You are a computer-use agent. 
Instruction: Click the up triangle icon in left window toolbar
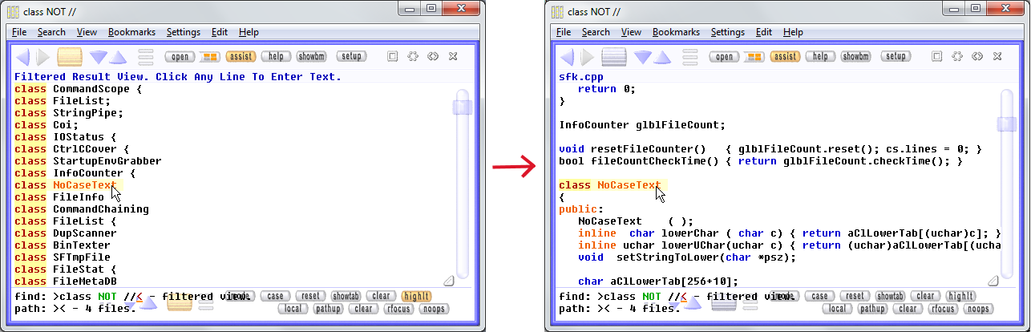click(x=118, y=57)
